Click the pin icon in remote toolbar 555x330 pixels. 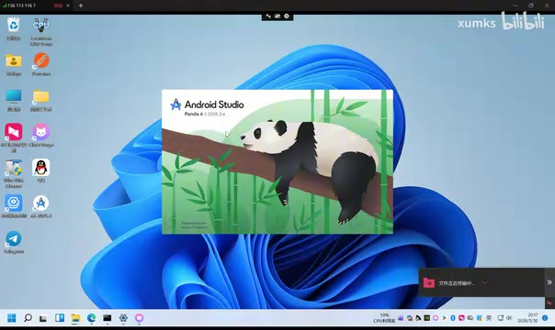(x=268, y=16)
